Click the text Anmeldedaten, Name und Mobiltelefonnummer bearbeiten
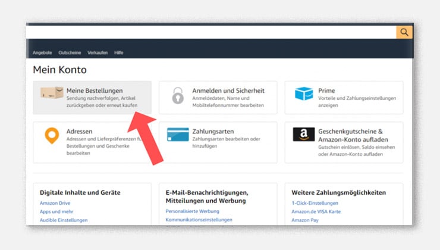 click(x=228, y=102)
